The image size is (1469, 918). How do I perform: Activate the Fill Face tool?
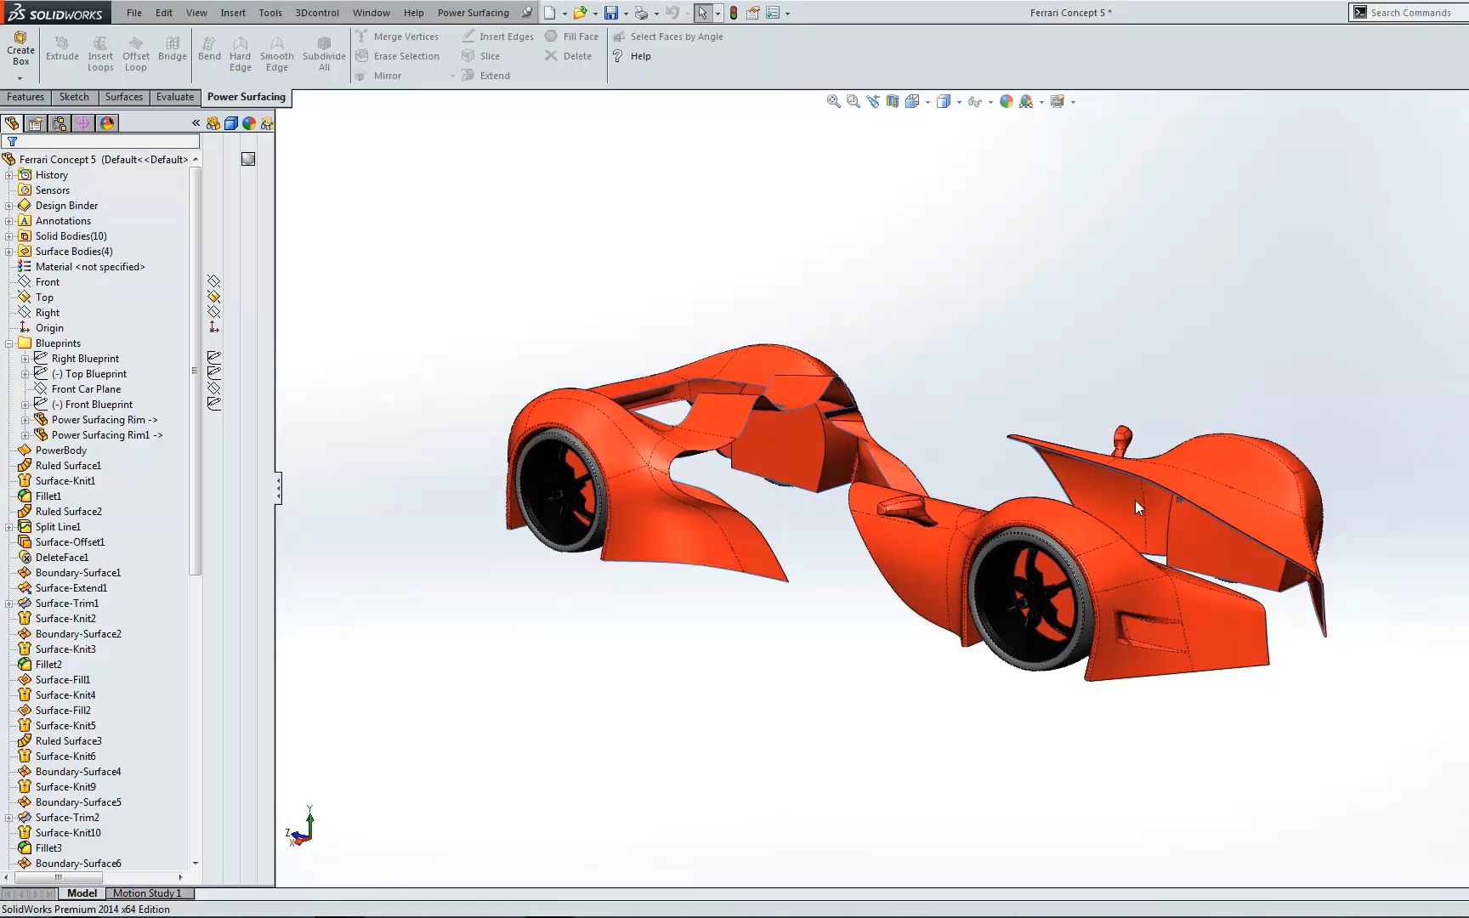tap(571, 36)
